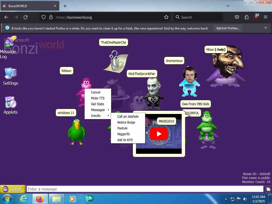This screenshot has width=272, height=204.
Task: Click the Firefox taskbar icon
Action: click(40, 199)
